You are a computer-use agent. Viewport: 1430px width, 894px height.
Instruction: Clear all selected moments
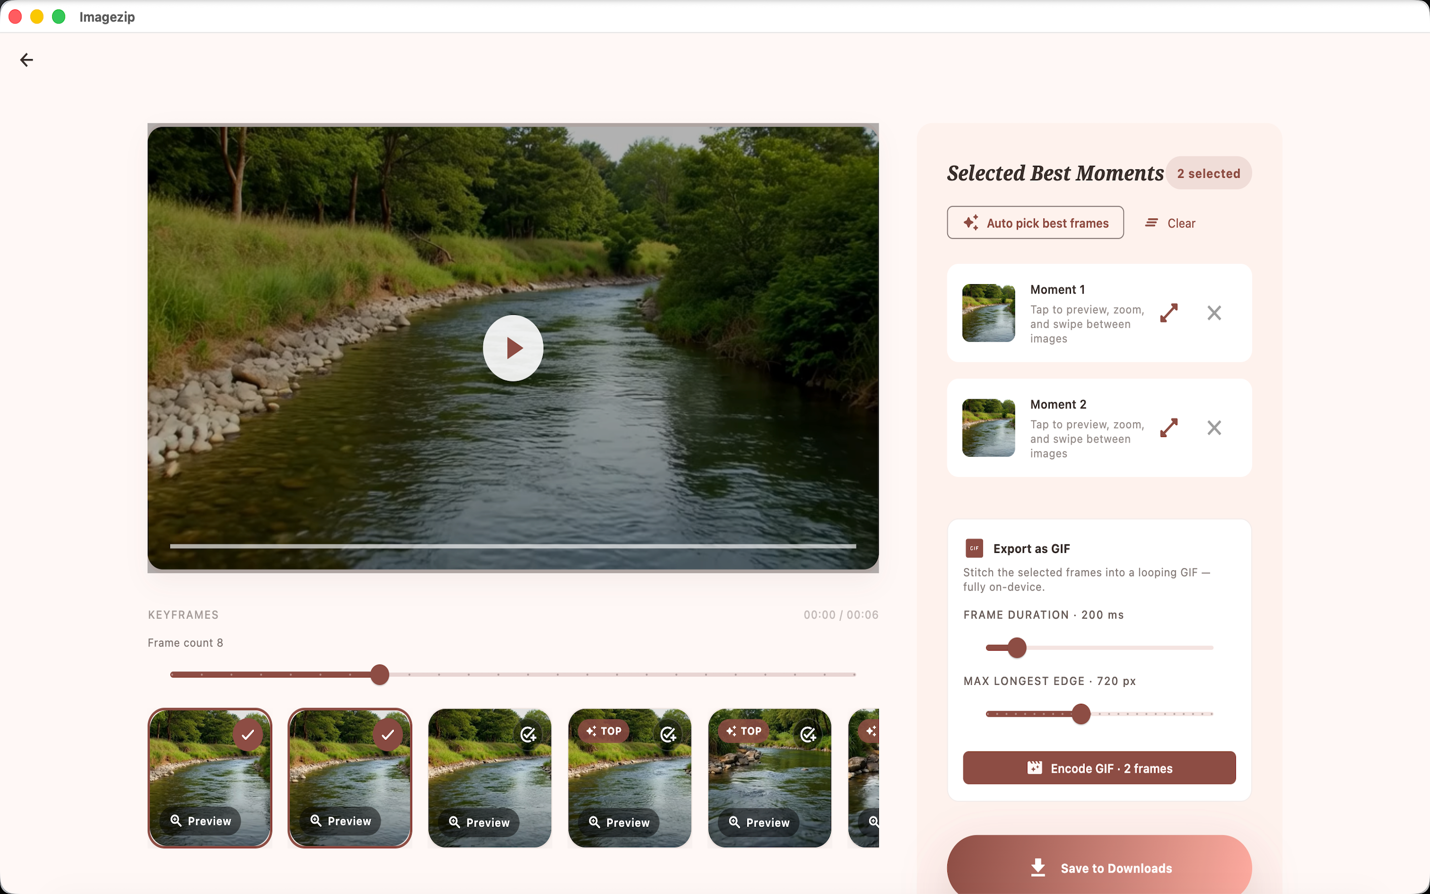pyautogui.click(x=1170, y=223)
